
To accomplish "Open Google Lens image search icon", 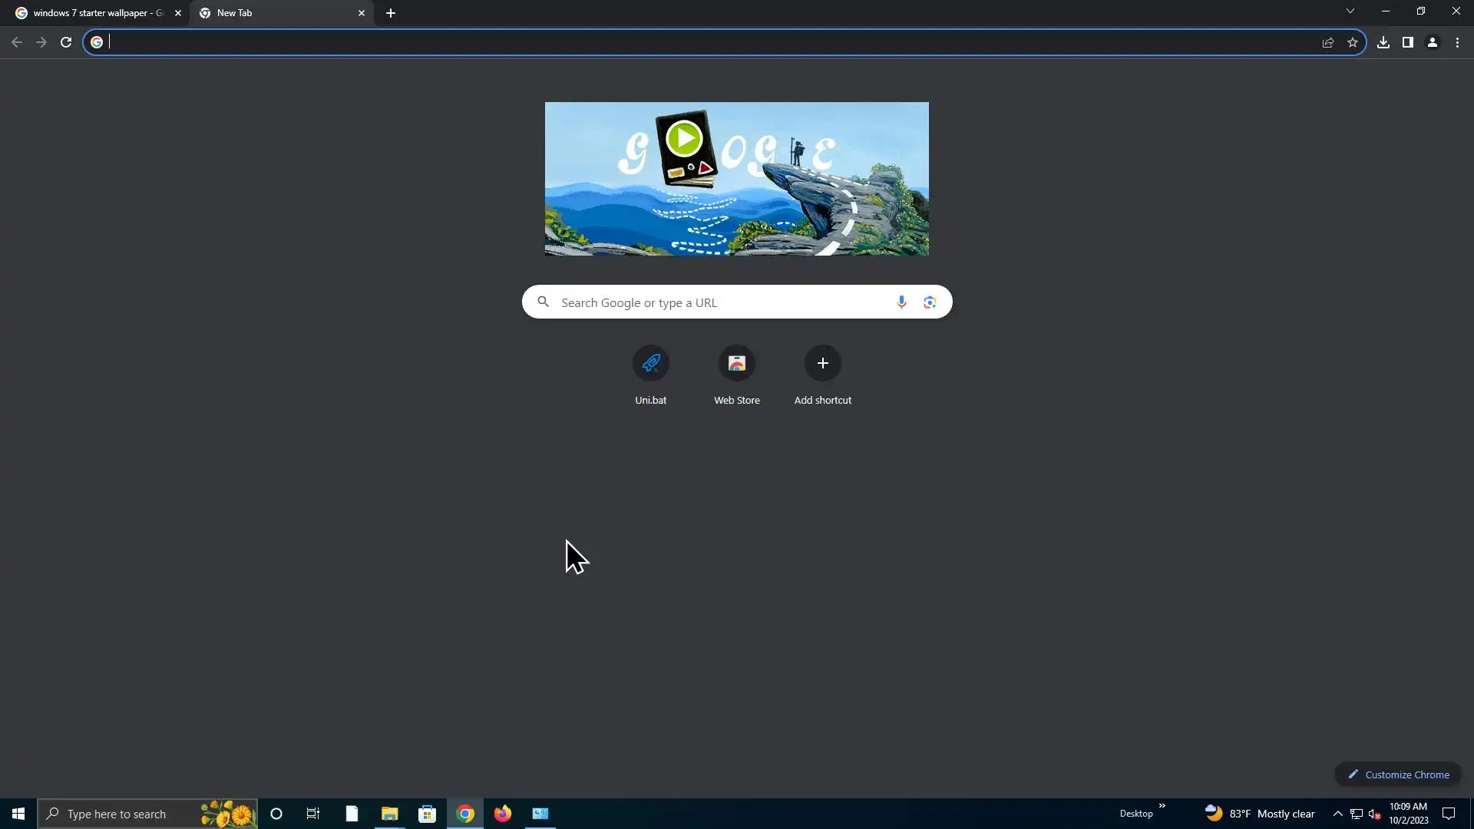I will (x=930, y=302).
